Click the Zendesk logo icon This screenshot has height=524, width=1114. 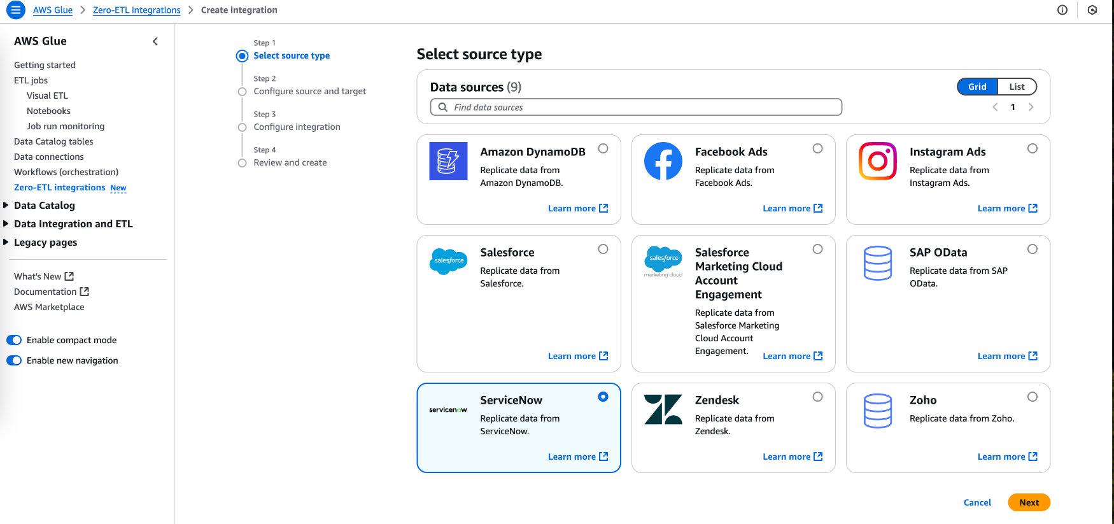point(663,409)
